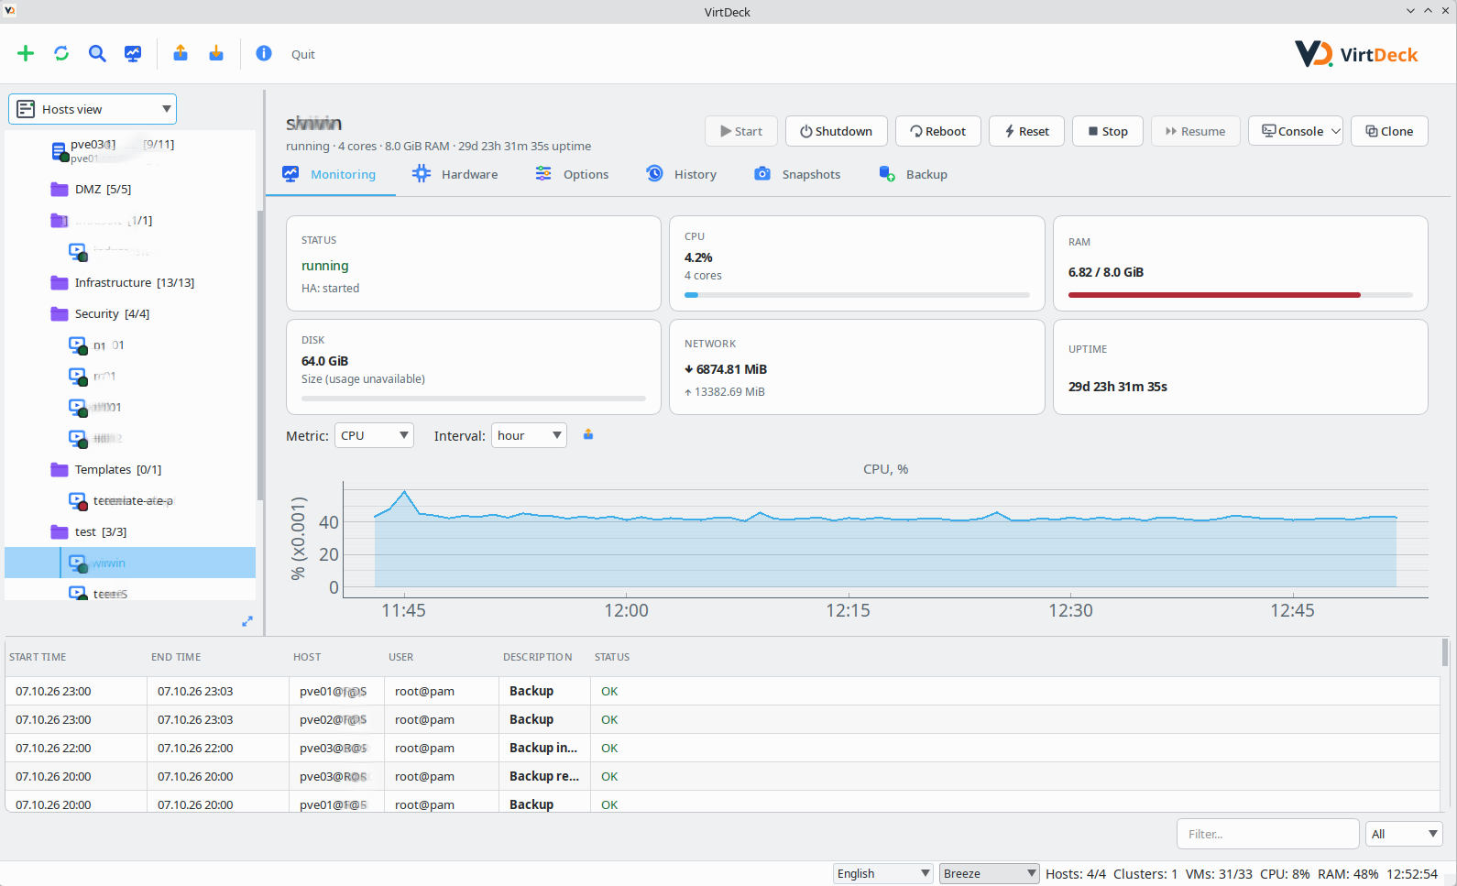
Task: Switch to the Backup tab
Action: (x=914, y=174)
